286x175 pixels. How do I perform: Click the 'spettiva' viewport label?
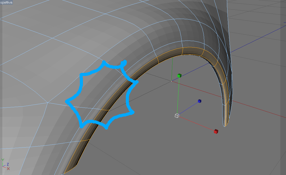pos(6,2)
